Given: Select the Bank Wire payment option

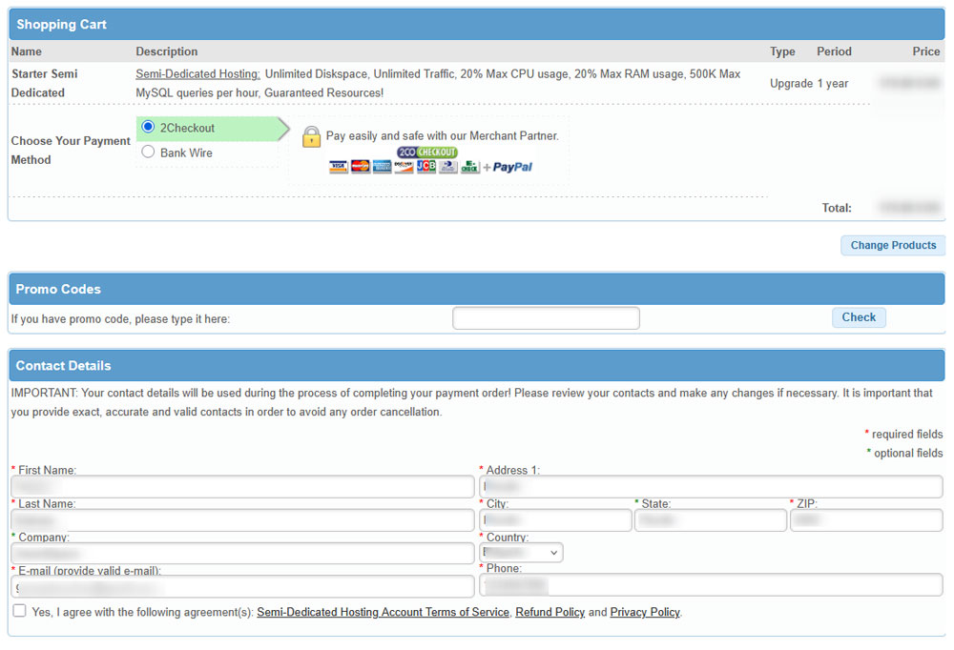Looking at the screenshot, I should 148,151.
